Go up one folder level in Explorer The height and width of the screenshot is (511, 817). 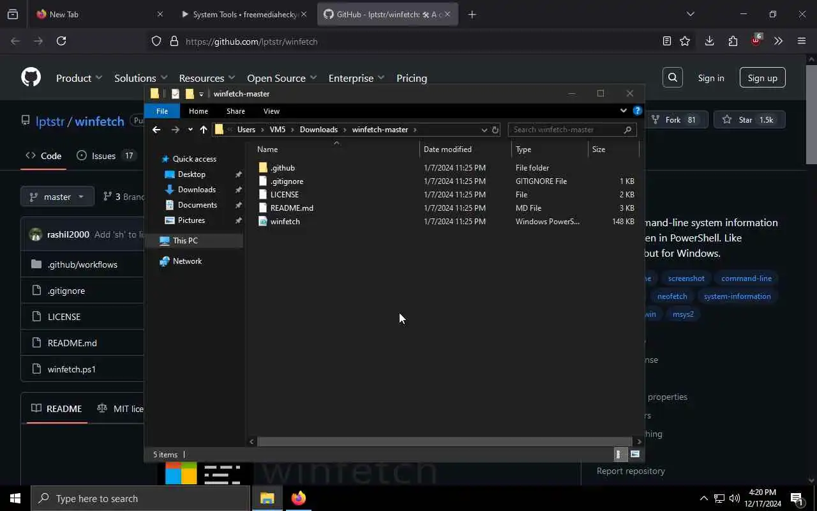tap(204, 130)
